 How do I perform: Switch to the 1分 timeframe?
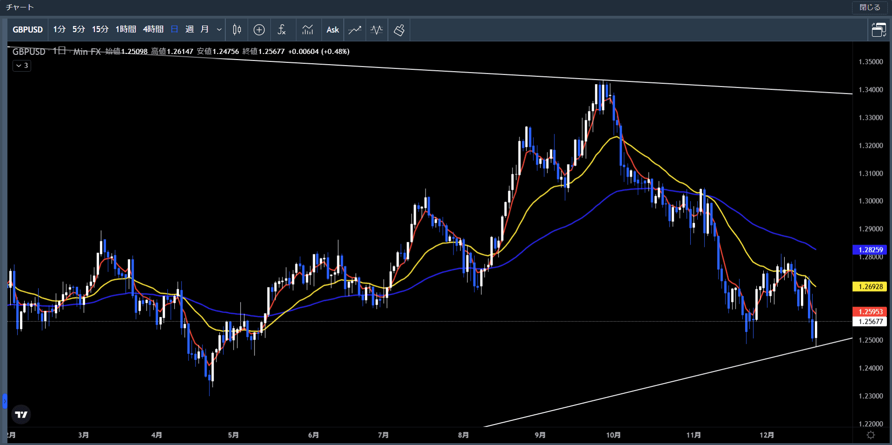(59, 29)
